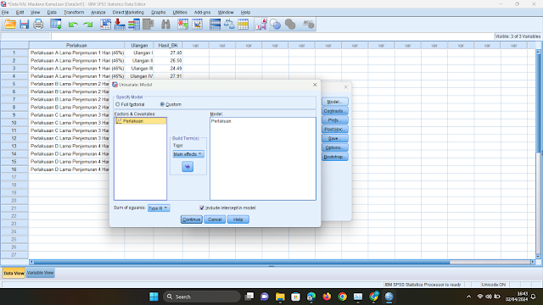Screen dimensions: 543x305
Task: Open Weight Cases scales icon
Action: tap(229, 25)
